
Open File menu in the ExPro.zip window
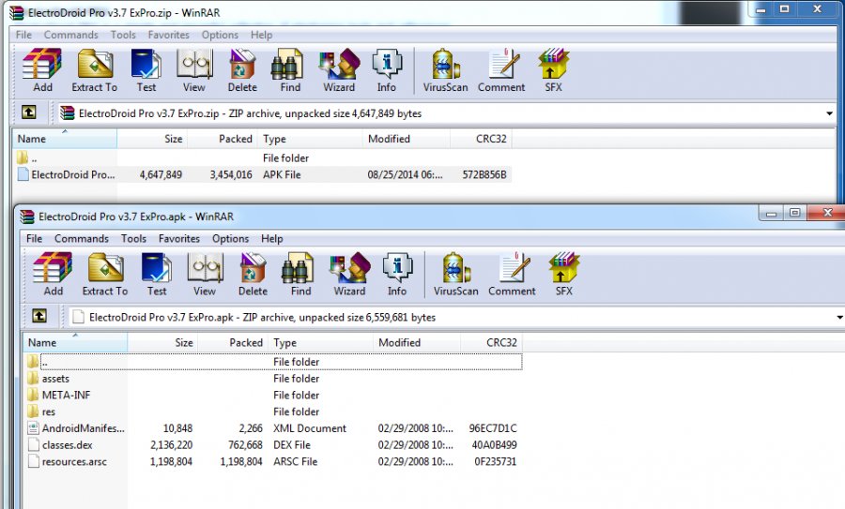[x=23, y=35]
